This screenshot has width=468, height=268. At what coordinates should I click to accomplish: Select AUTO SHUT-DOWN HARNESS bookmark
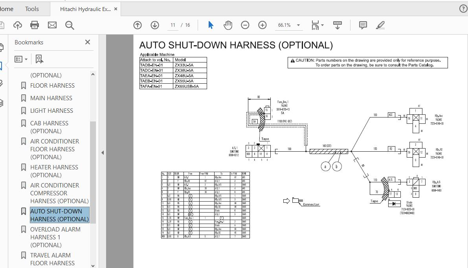(x=59, y=215)
